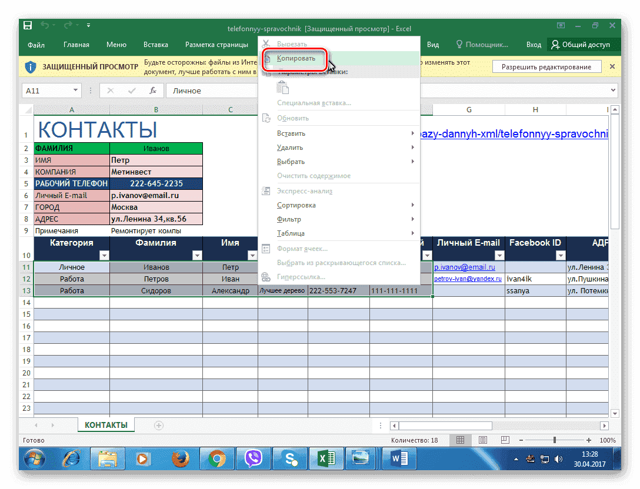The width and height of the screenshot is (640, 489).
Task: Open the Name Box dropdown arrow
Action: pos(75,91)
